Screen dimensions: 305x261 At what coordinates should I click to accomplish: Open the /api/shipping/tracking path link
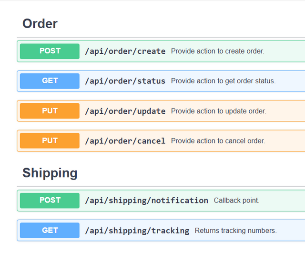point(137,231)
